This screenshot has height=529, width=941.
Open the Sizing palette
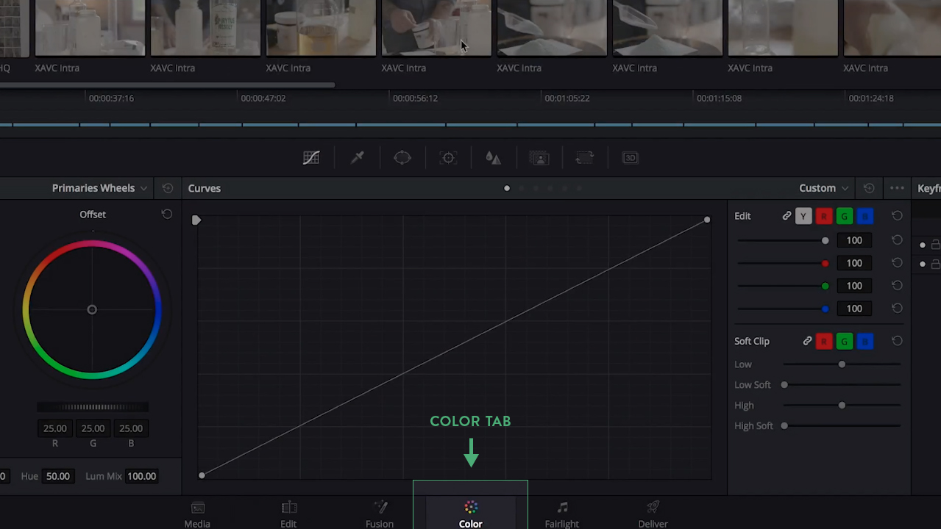coord(584,157)
